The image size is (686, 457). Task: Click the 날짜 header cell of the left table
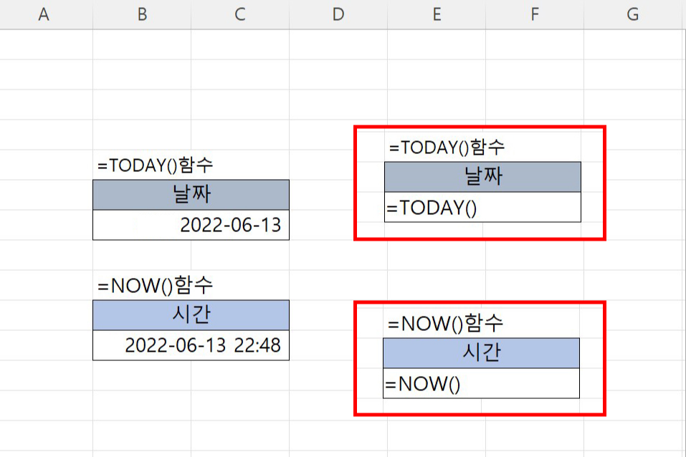190,194
